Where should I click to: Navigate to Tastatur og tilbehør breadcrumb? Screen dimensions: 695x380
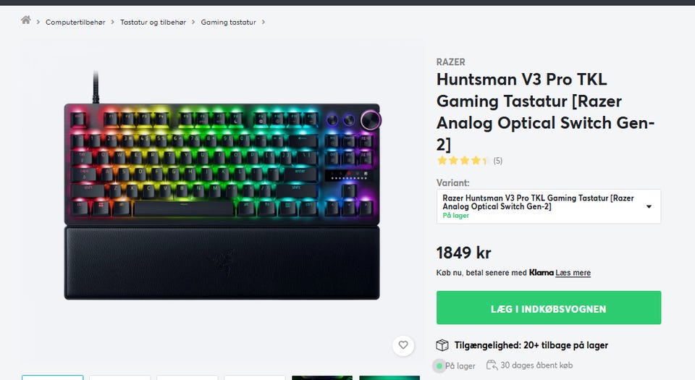point(153,22)
